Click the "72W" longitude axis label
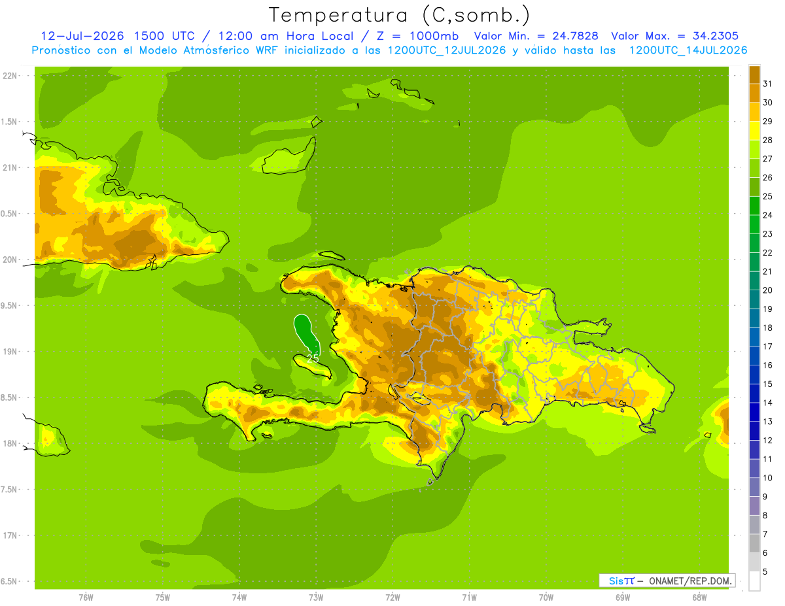 pos(392,598)
